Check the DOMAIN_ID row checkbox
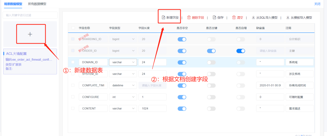 tap(73, 62)
